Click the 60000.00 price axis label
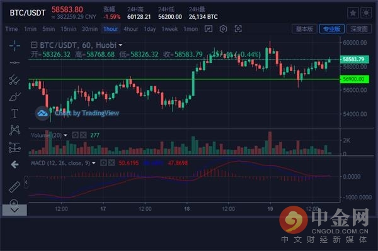Screen dimensions: 378x251 coord(355,43)
